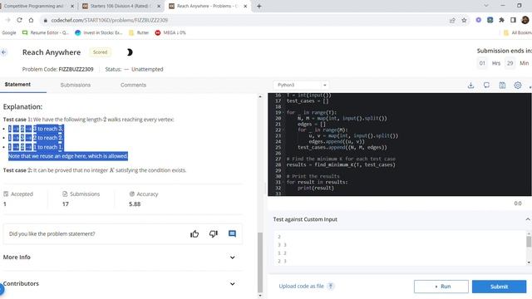Click the editor comment/feedback icon
Image resolution: width=532 pixels, height=299 pixels.
(486, 86)
